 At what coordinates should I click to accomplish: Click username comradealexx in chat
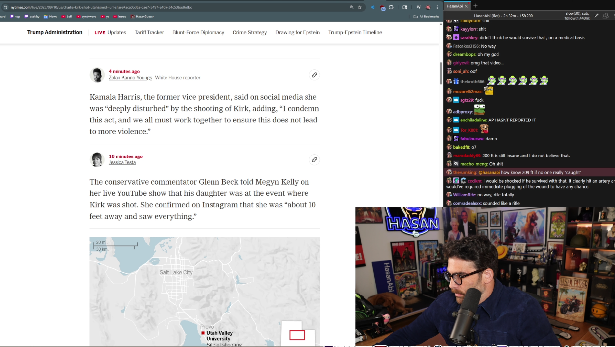[x=467, y=203]
